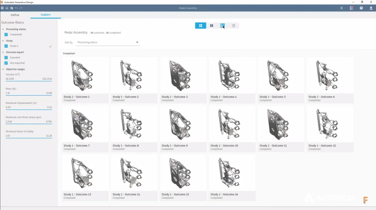Adjust the Maximum von Mises stress slider
The height and width of the screenshot is (210, 376).
(x=29, y=124)
